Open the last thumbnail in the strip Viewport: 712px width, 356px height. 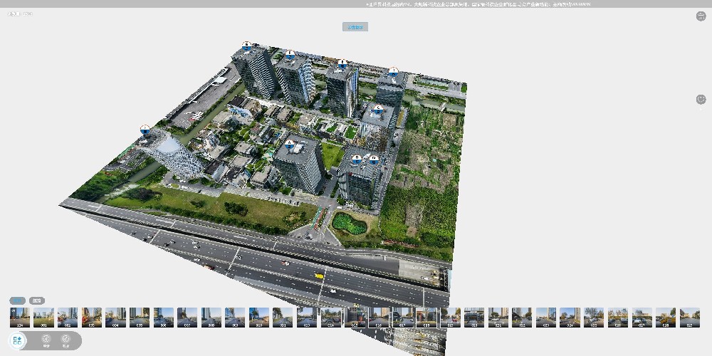tap(689, 318)
